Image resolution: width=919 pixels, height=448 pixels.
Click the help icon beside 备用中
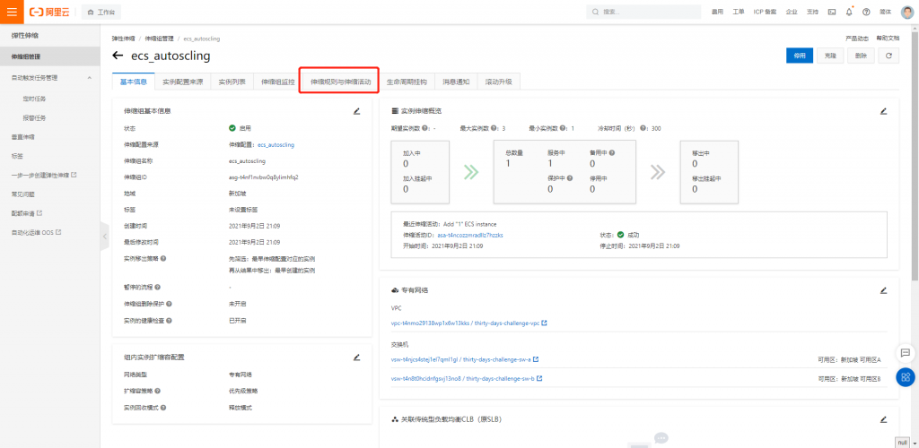click(612, 152)
